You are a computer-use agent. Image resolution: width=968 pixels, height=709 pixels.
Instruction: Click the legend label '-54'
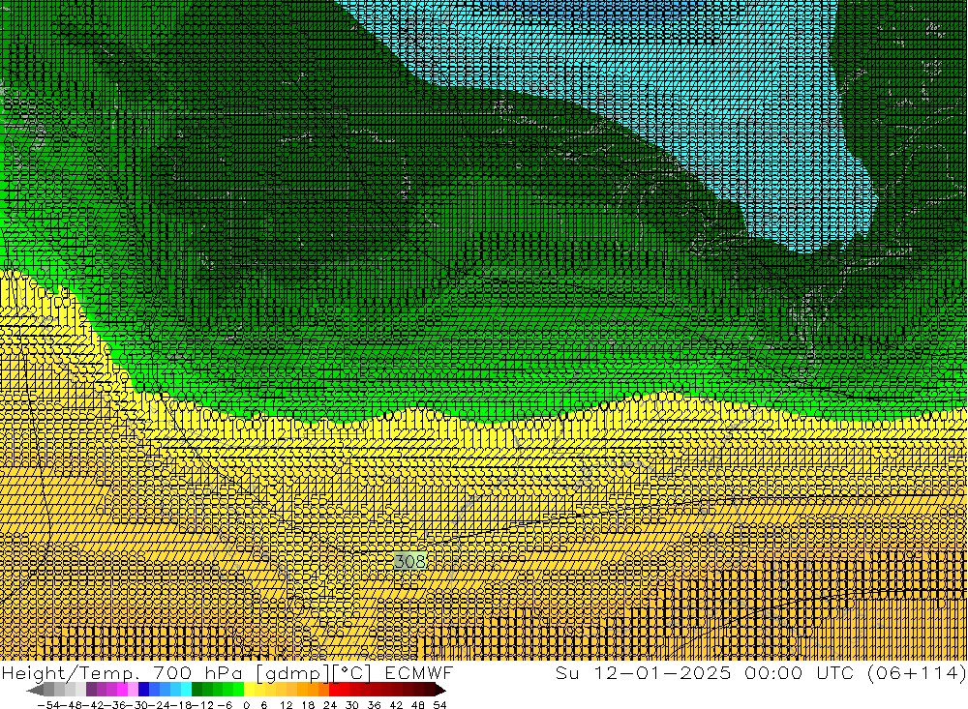48,704
